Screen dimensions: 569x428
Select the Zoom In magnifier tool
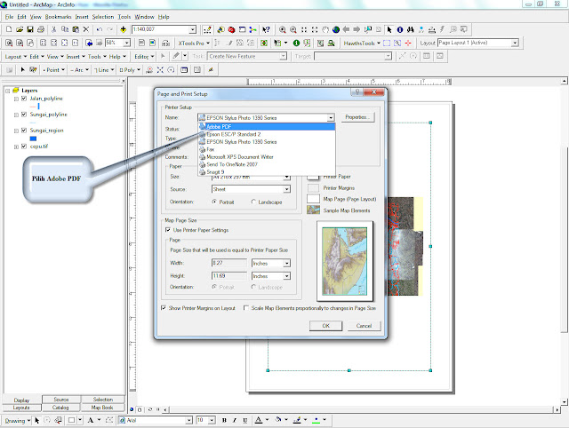tap(283, 29)
